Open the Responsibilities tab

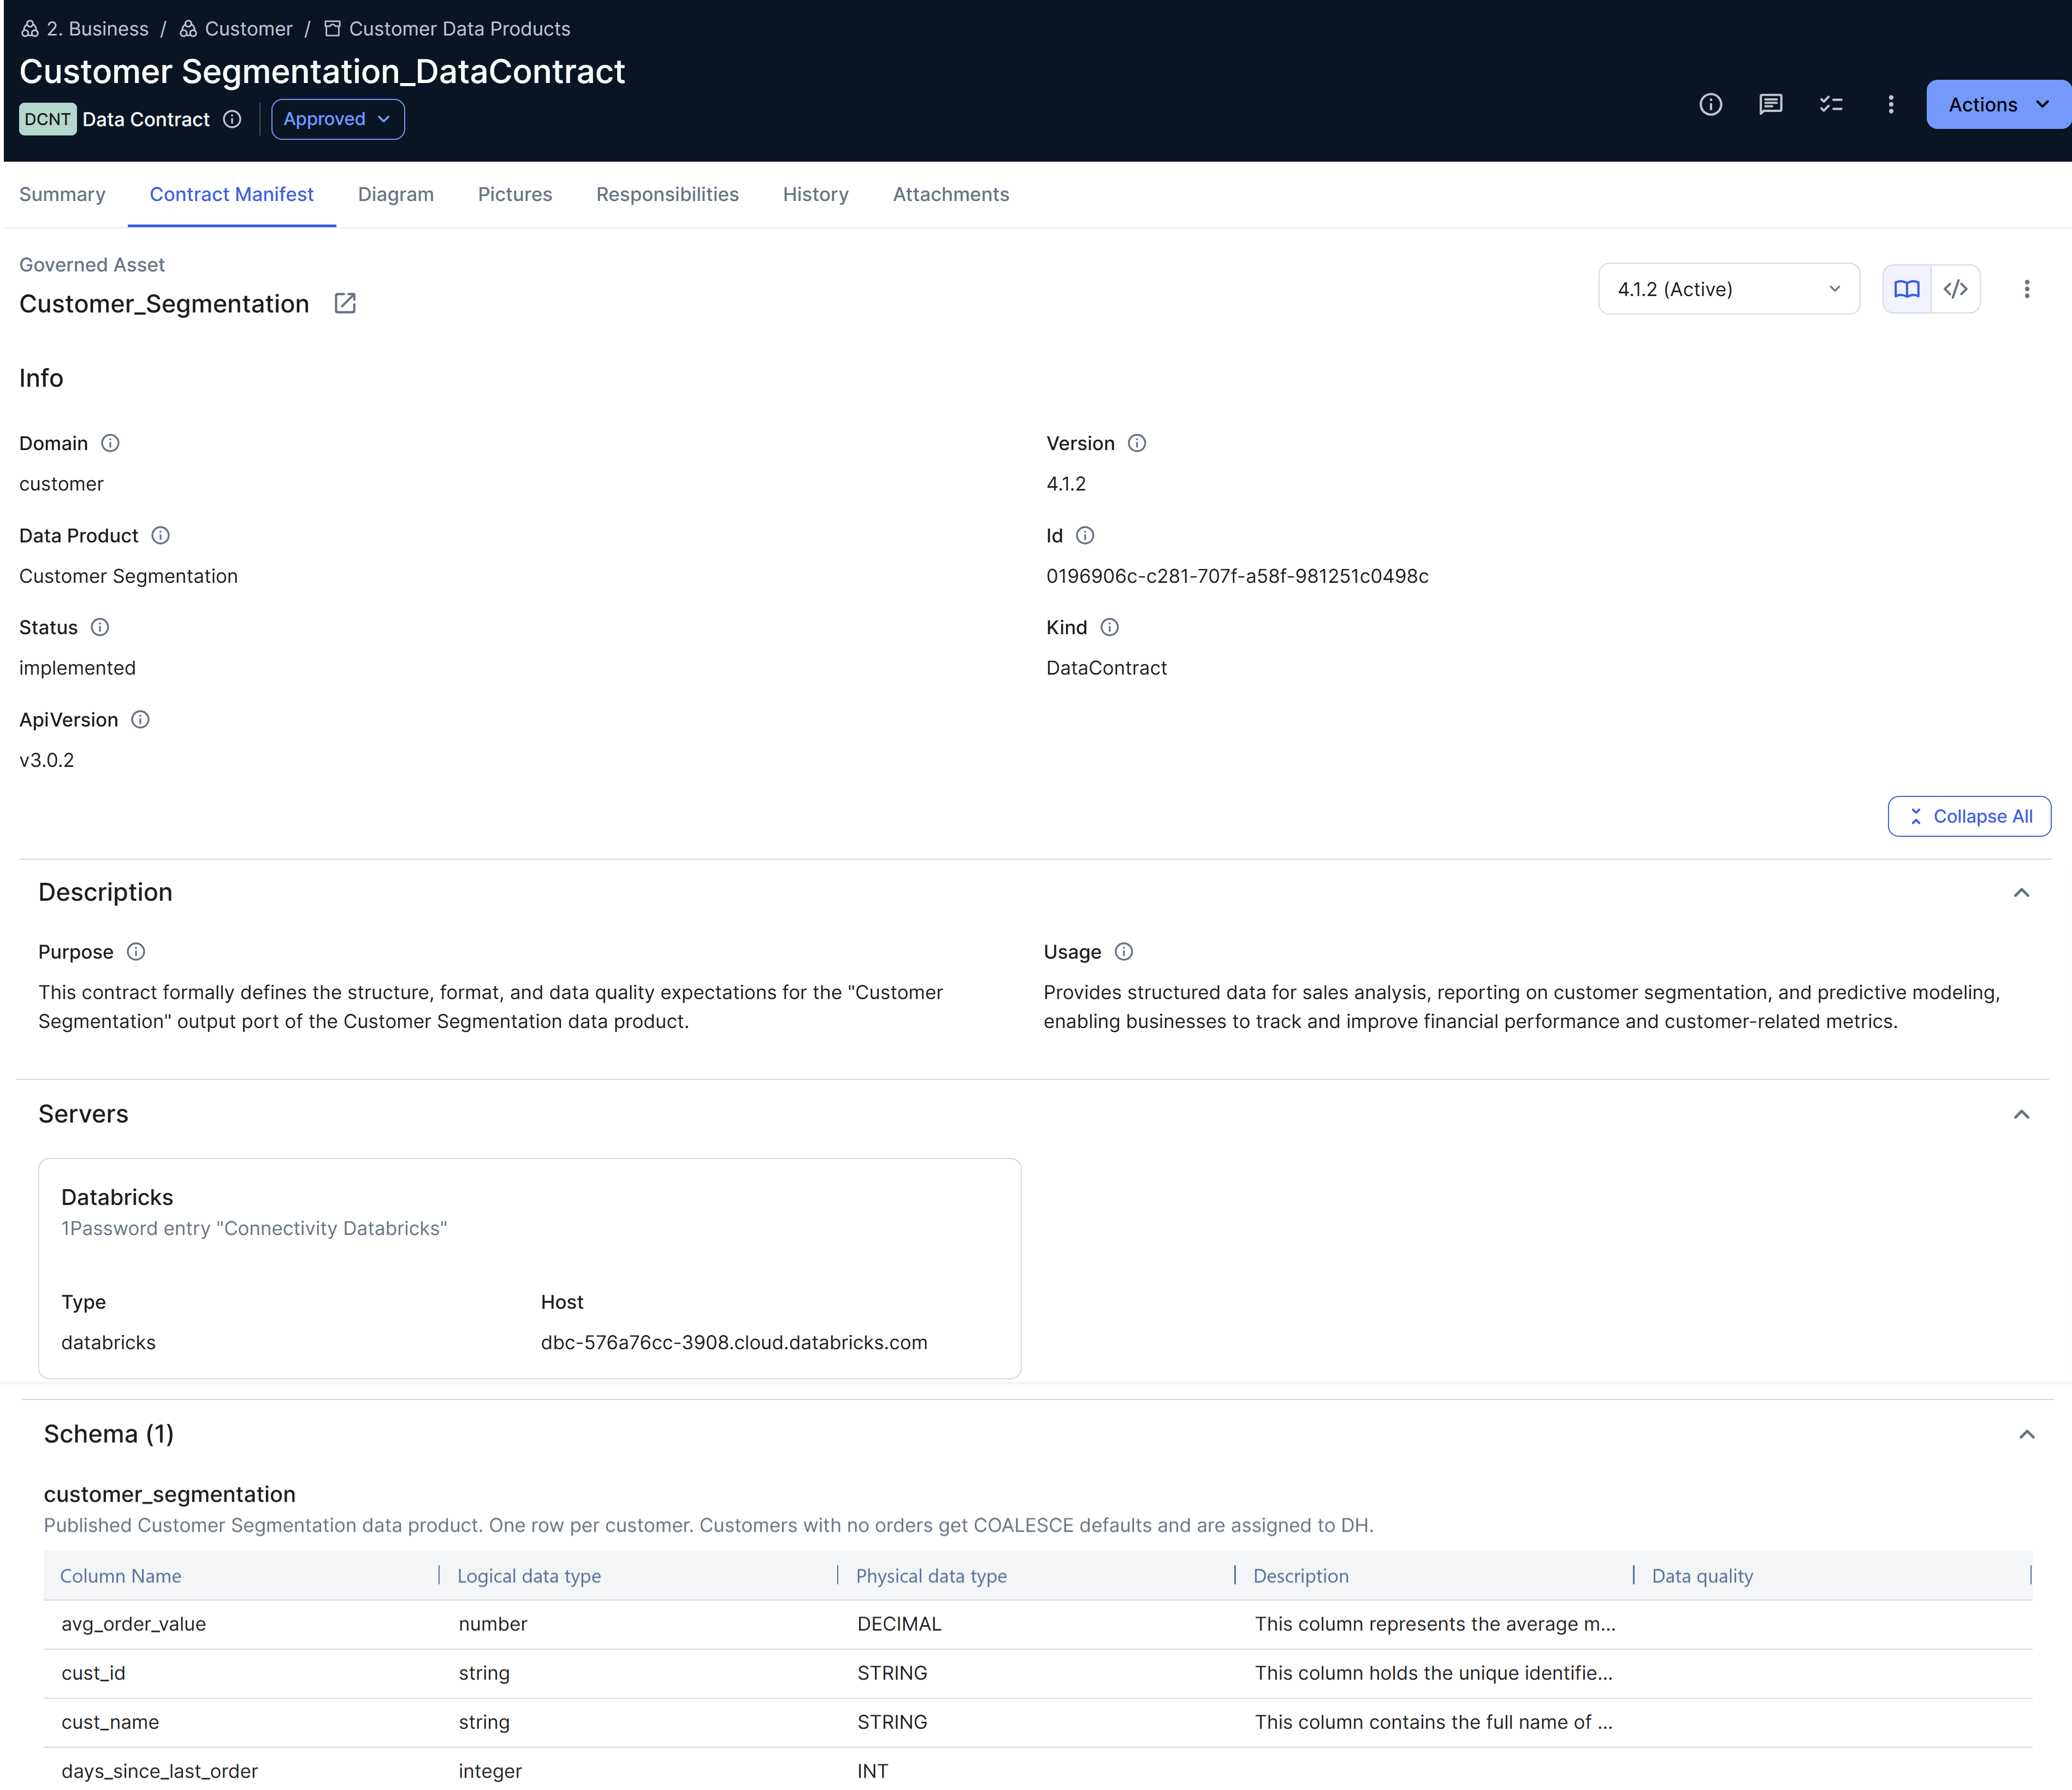667,194
